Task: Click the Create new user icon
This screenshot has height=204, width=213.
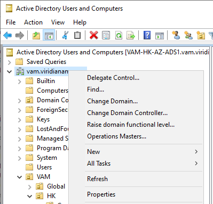Action: (x=176, y=35)
